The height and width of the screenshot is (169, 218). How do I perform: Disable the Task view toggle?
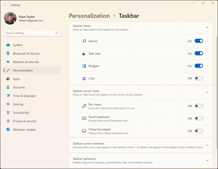199,53
